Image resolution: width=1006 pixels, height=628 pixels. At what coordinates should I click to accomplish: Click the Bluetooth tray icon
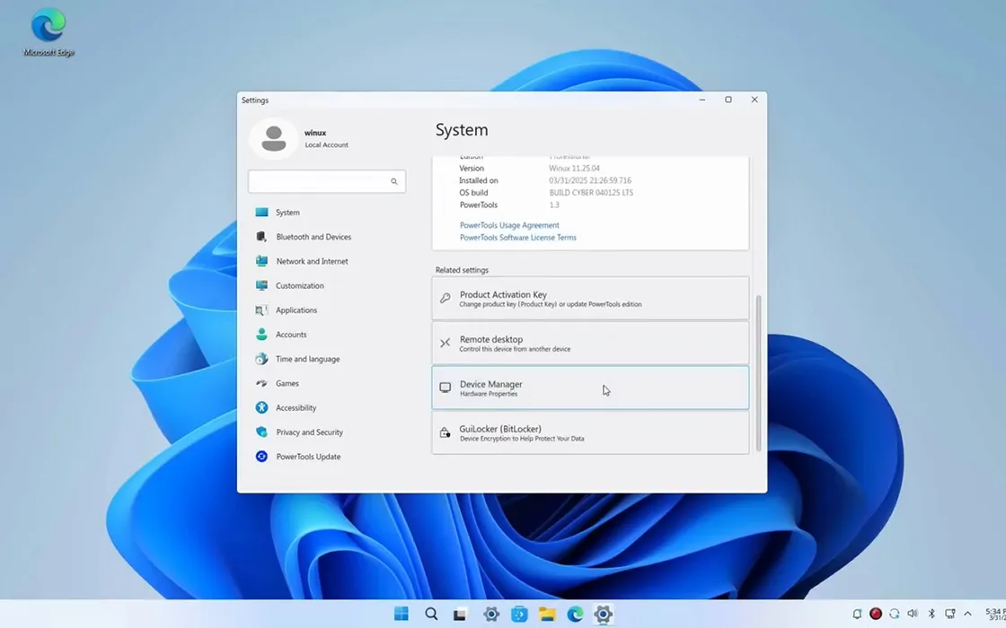pyautogui.click(x=931, y=614)
